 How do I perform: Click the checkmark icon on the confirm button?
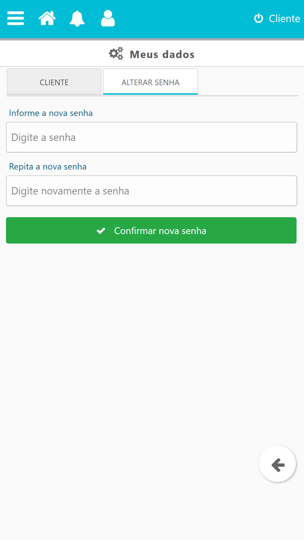101,230
